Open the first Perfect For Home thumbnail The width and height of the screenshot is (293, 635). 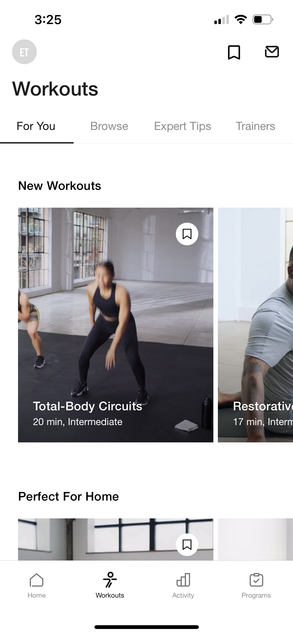point(116,539)
